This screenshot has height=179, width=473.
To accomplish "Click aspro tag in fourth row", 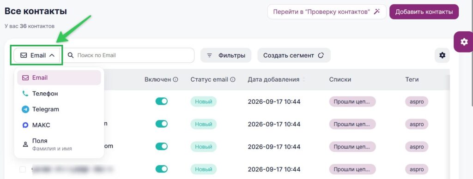I will [417, 169].
